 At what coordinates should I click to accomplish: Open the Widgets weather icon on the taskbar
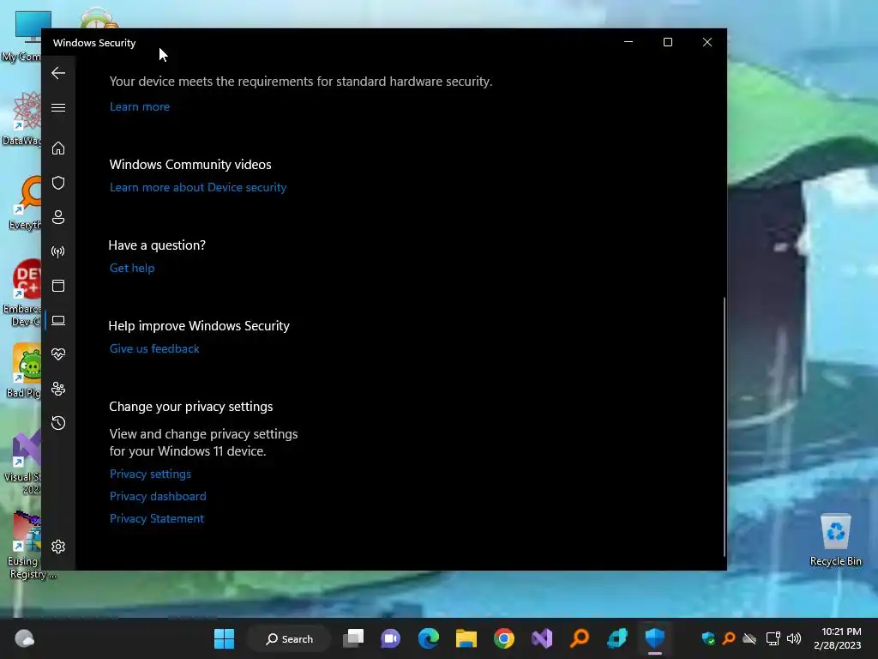24,638
